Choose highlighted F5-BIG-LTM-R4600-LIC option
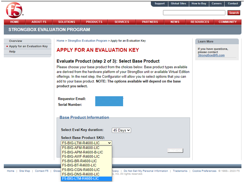Image resolution: width=245 pixels, height=182 pixels. [86, 178]
